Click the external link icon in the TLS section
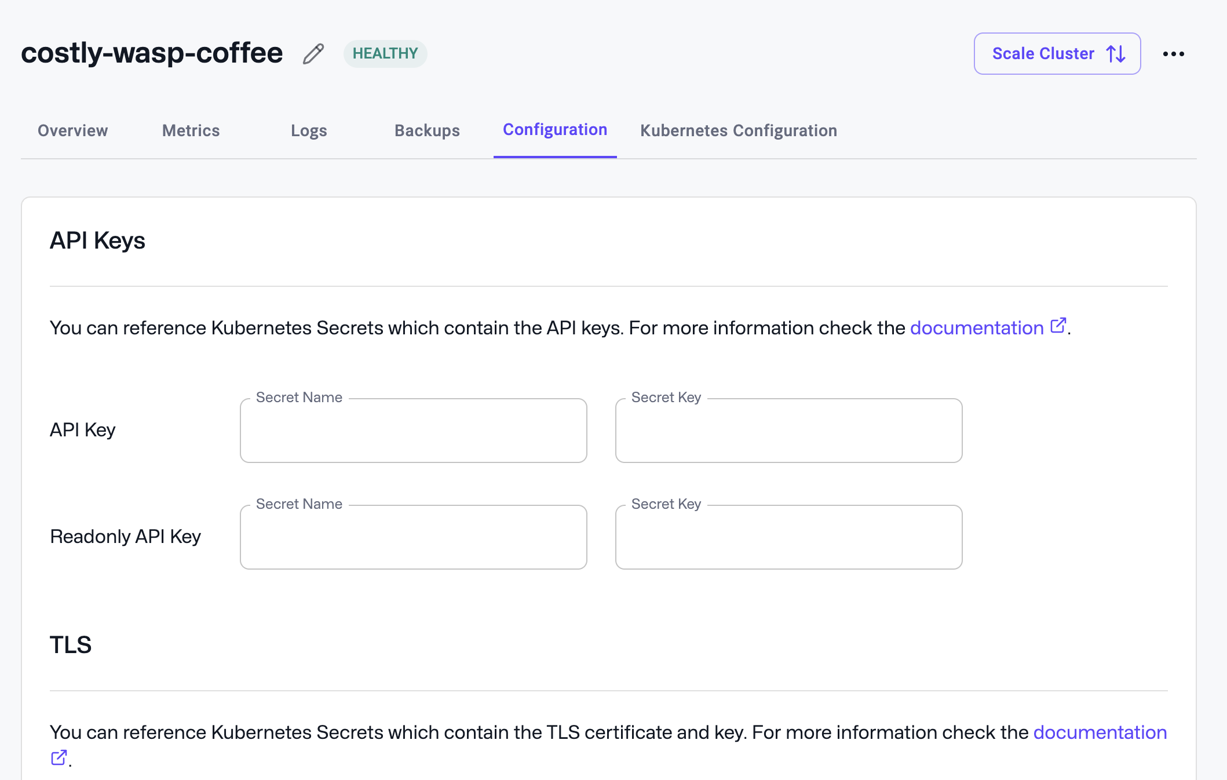The image size is (1227, 780). coord(58,757)
